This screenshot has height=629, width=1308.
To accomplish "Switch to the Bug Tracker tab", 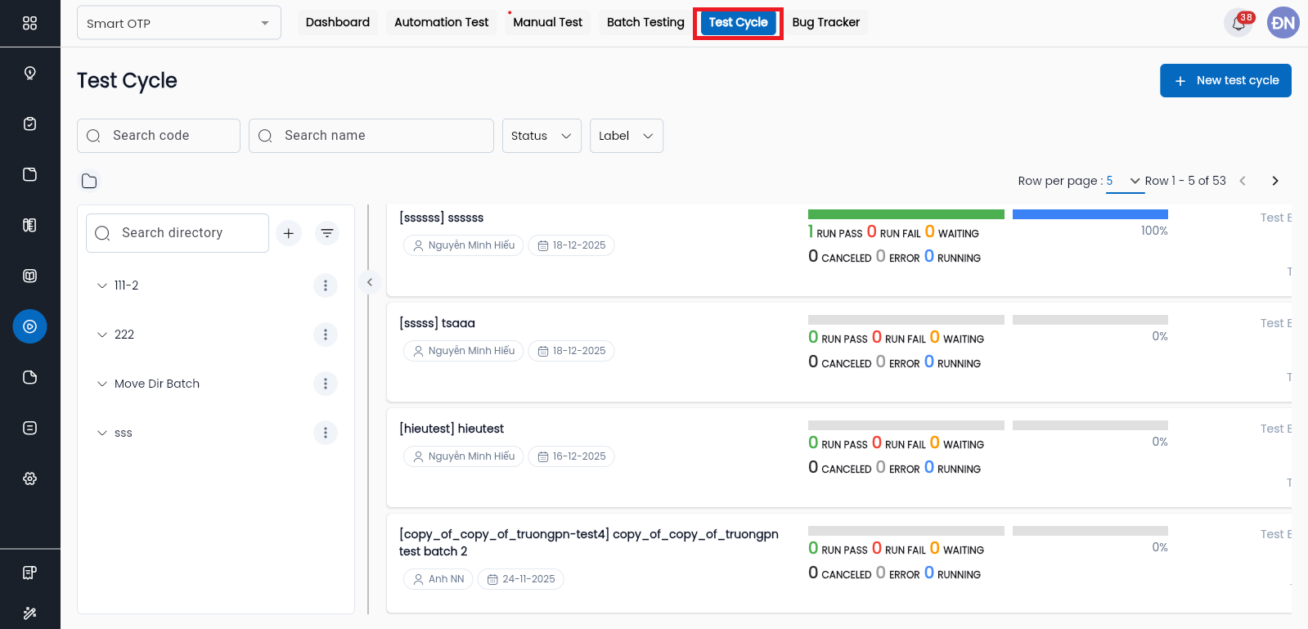I will pos(825,22).
